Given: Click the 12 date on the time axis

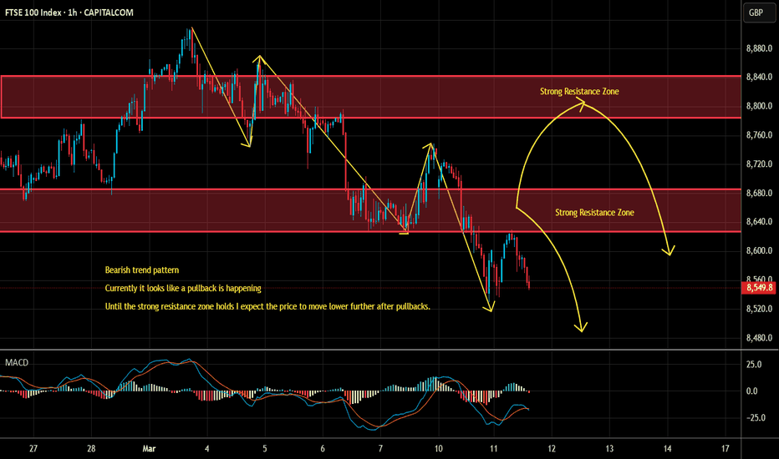Looking at the screenshot, I should [x=552, y=449].
